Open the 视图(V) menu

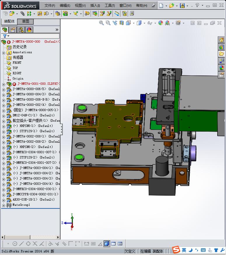pyautogui.click(x=80, y=6)
